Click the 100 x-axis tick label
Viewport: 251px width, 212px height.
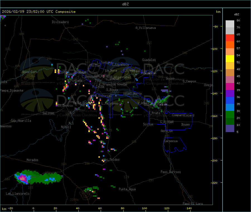pyautogui.click(x=144, y=208)
